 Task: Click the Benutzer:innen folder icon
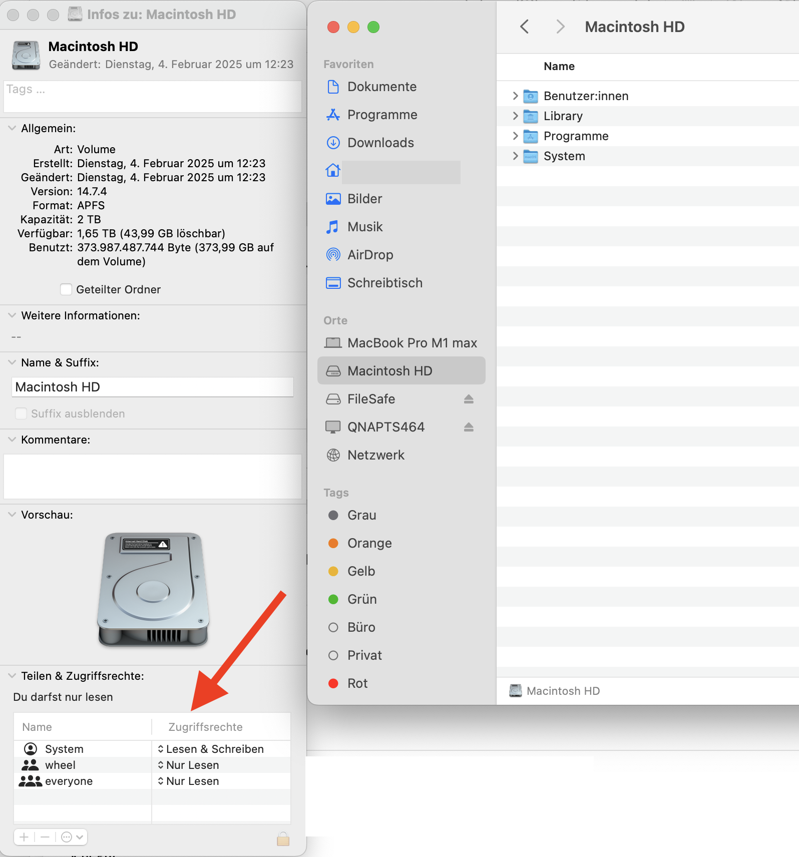tap(530, 96)
